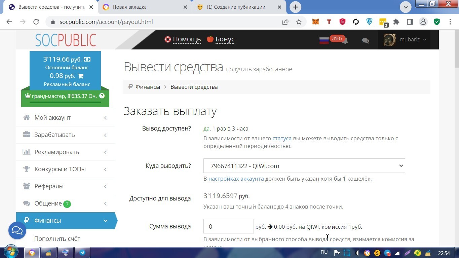The image size is (459, 258).
Task: Open messages via the chat bubble icon
Action: coord(366,40)
